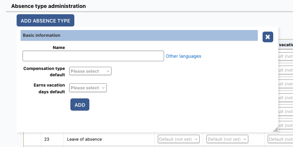Click the Absence type administration heading
The image size is (293, 147).
(48, 6)
